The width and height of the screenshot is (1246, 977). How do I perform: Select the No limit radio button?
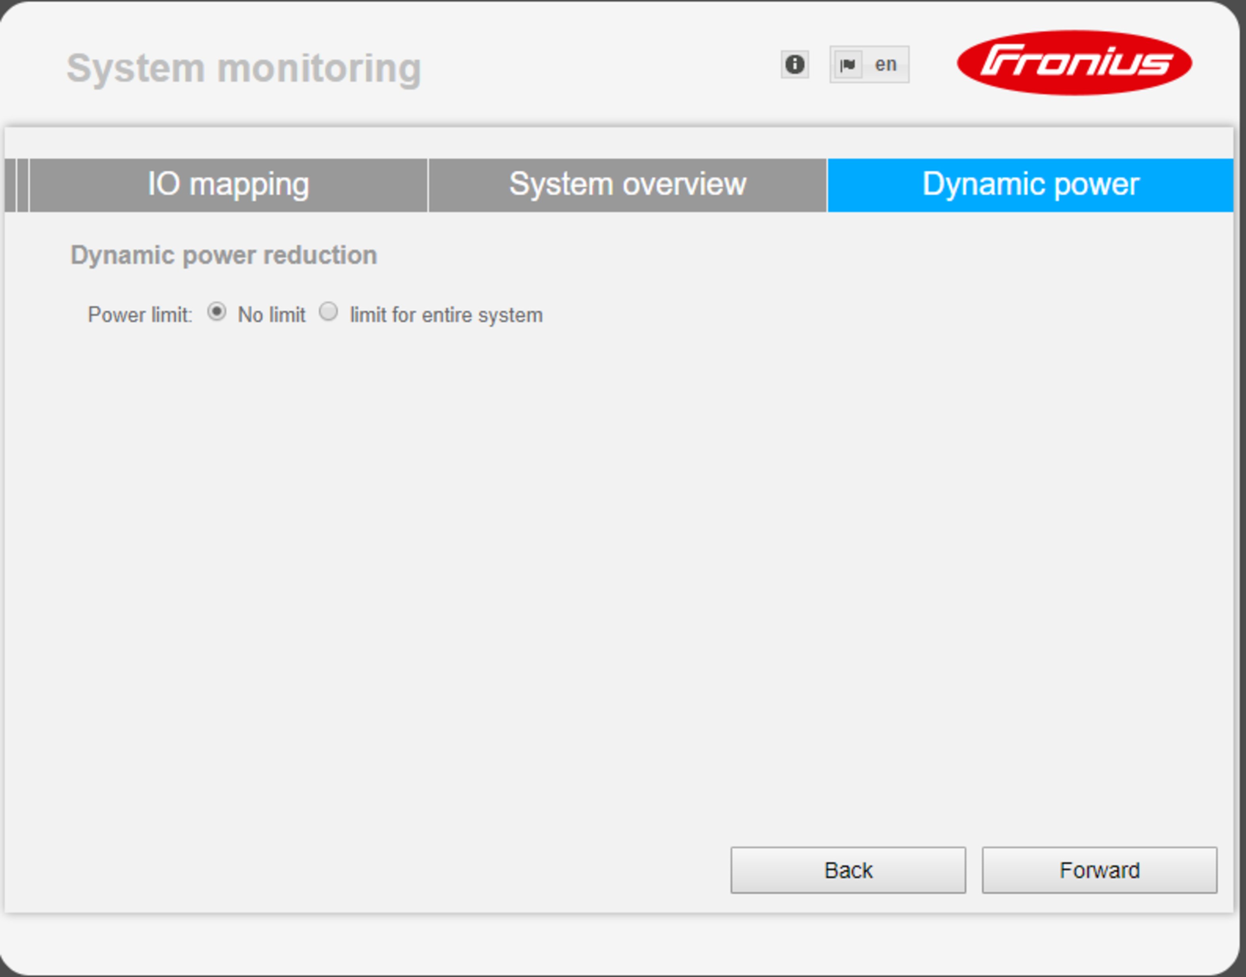(216, 312)
